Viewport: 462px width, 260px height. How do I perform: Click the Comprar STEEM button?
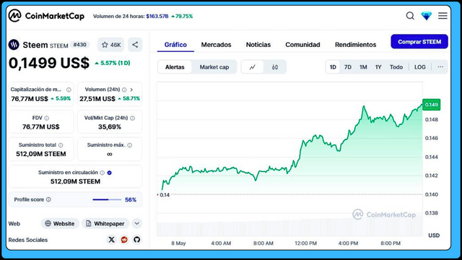(x=419, y=42)
